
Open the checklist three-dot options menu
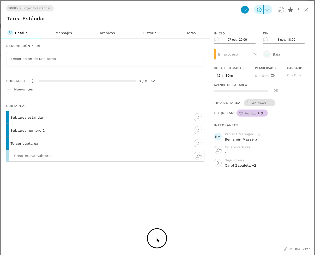point(32,81)
